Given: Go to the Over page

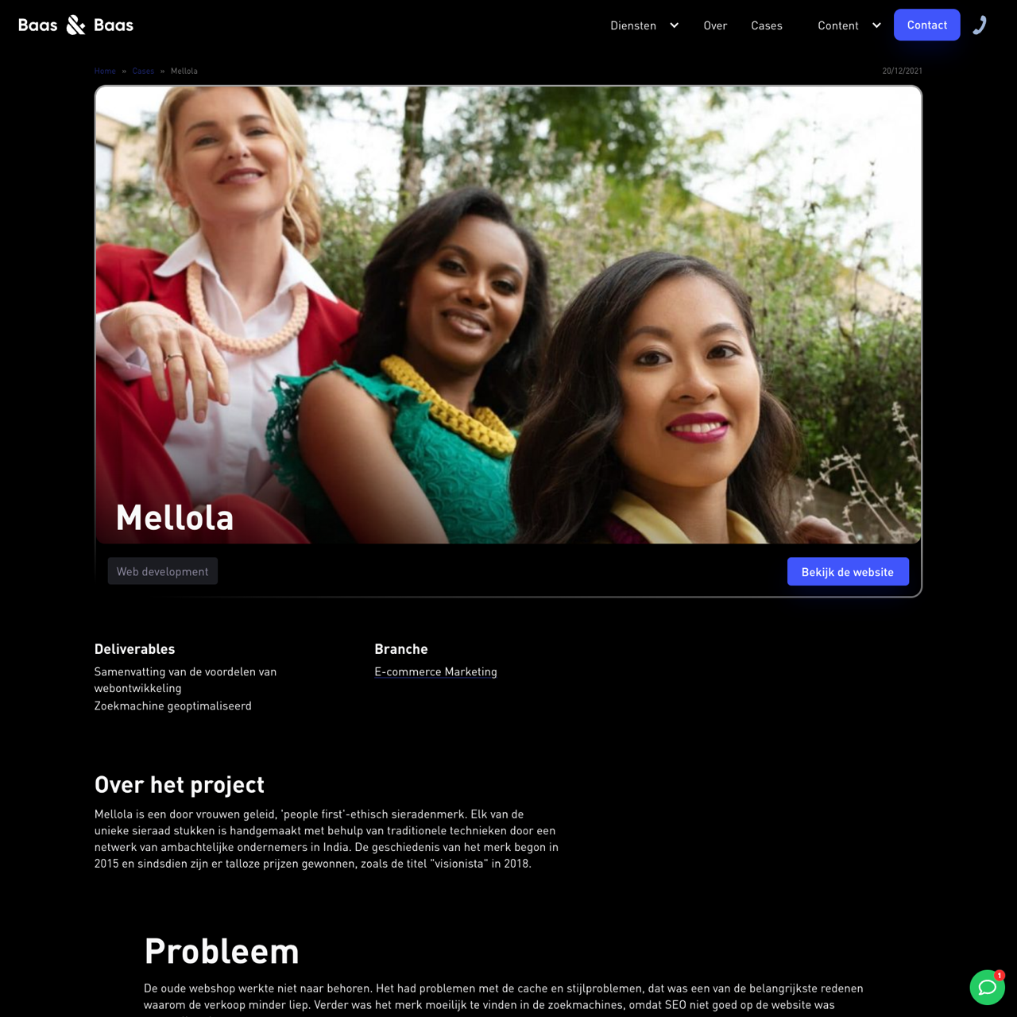Looking at the screenshot, I should tap(715, 25).
